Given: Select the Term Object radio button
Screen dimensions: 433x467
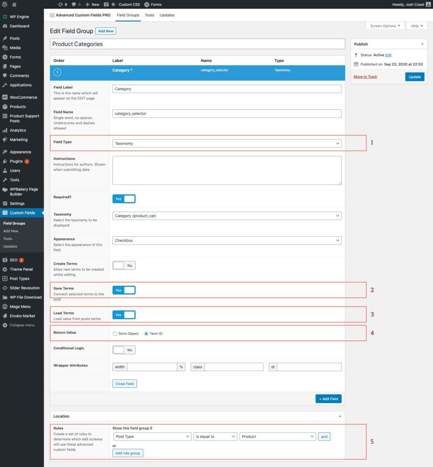Looking at the screenshot, I should coord(115,333).
